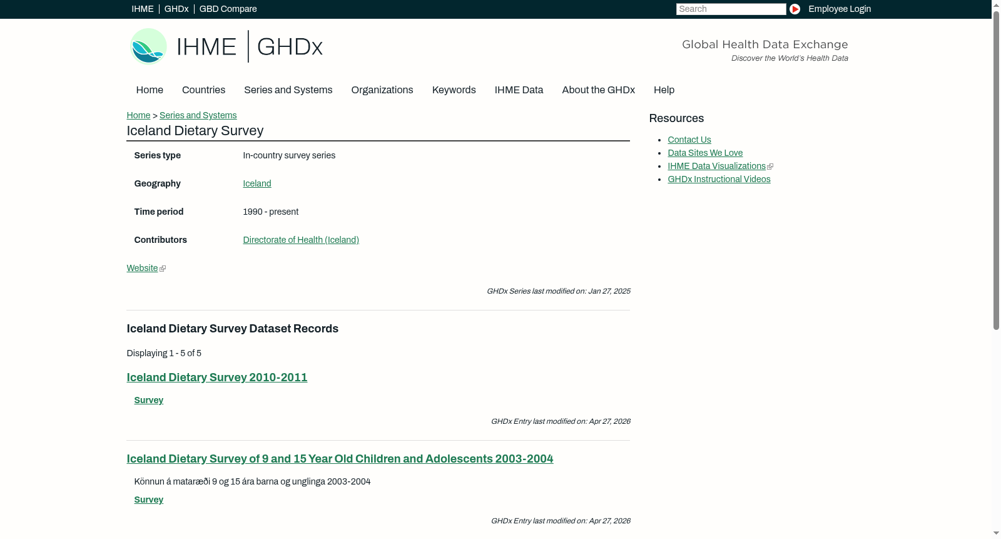Click the last-modified note under the 2010-2011 record
The height and width of the screenshot is (539, 1001).
click(561, 421)
